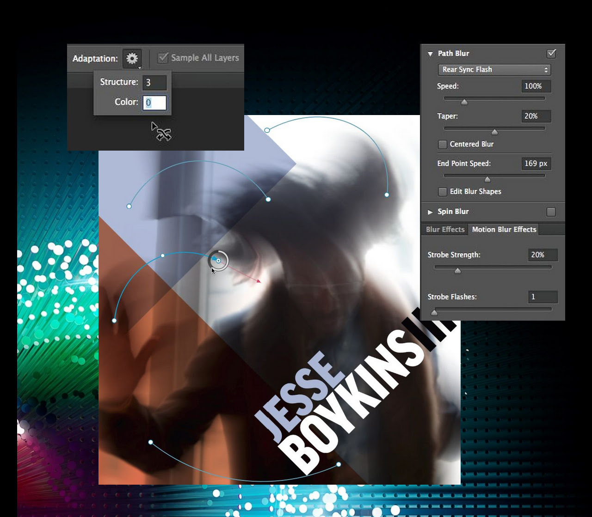Uncheck the Path Blur enable checkbox
Image resolution: width=592 pixels, height=517 pixels.
[x=551, y=54]
